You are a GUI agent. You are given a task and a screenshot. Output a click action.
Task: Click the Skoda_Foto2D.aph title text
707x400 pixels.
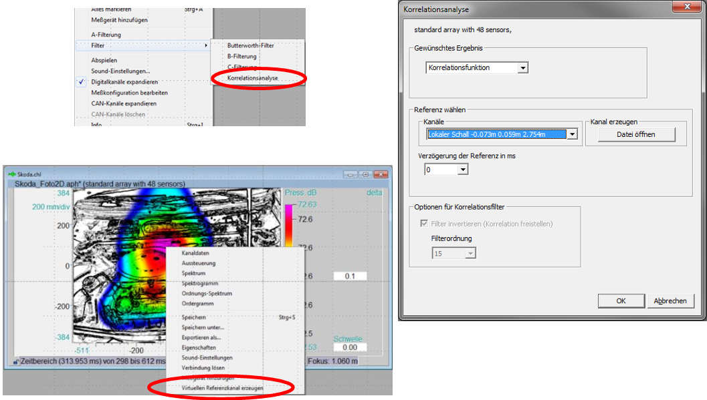pos(100,184)
